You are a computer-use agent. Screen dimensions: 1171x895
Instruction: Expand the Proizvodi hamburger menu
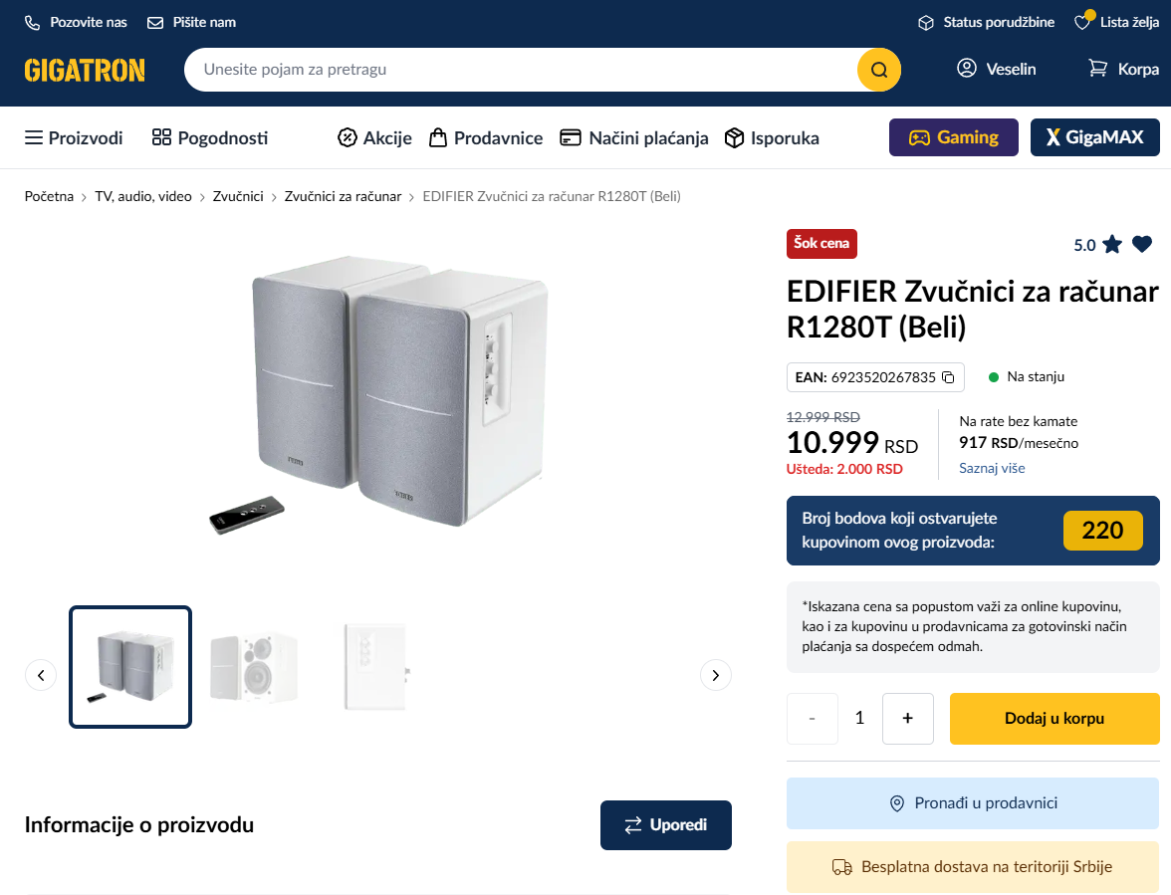click(74, 138)
